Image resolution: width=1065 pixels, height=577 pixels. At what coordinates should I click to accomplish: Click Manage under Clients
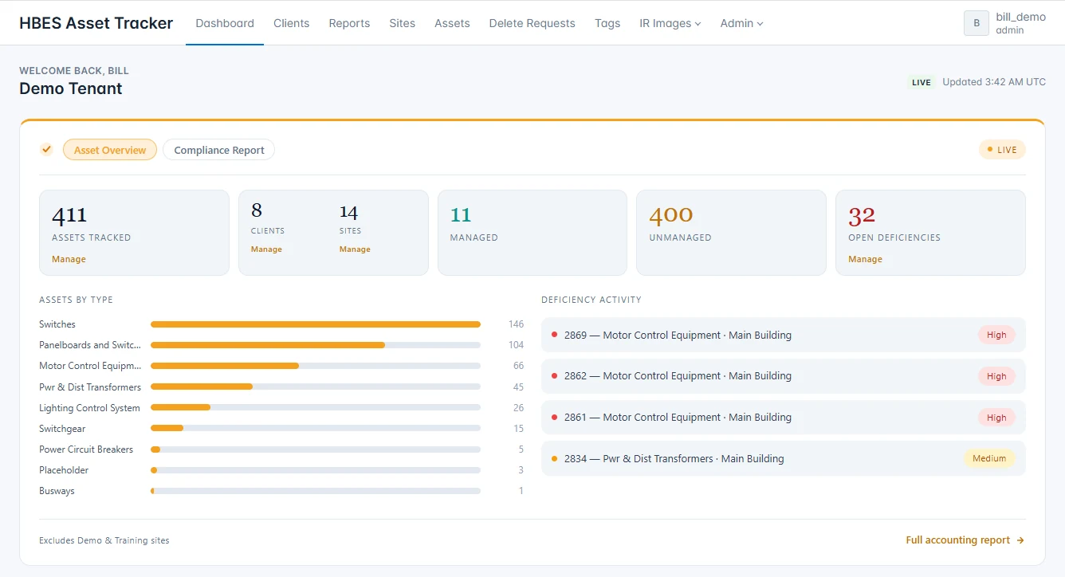coord(266,249)
